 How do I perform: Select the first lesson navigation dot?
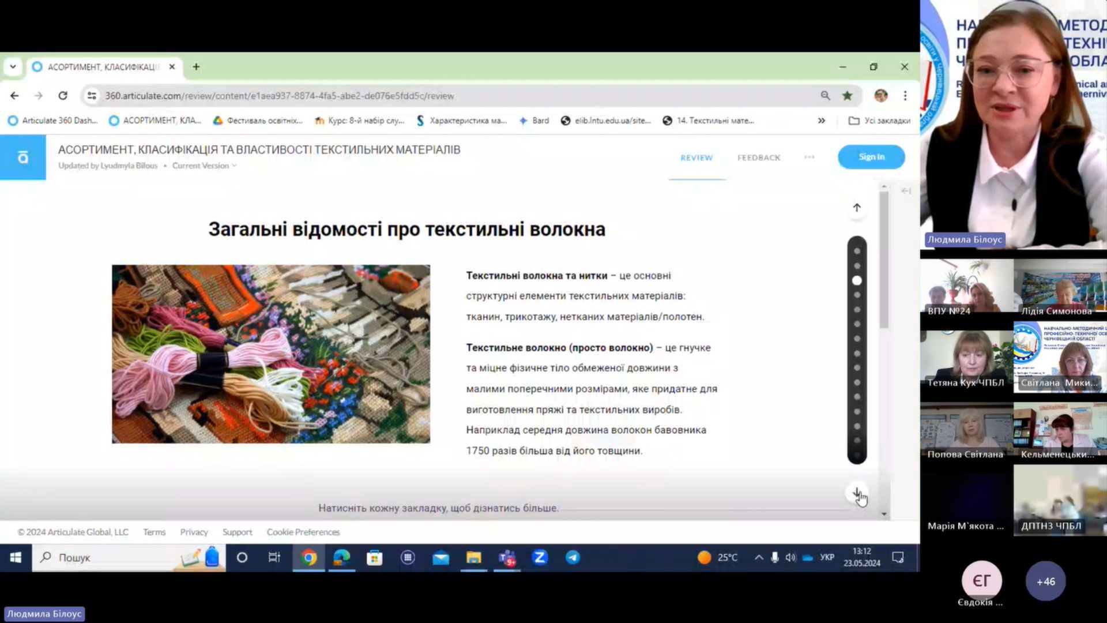click(x=857, y=251)
